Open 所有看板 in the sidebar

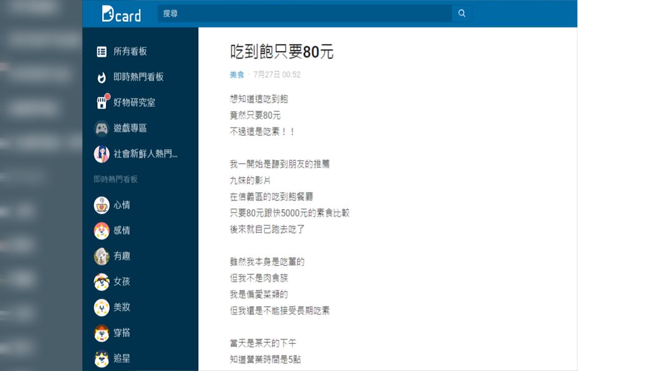130,51
